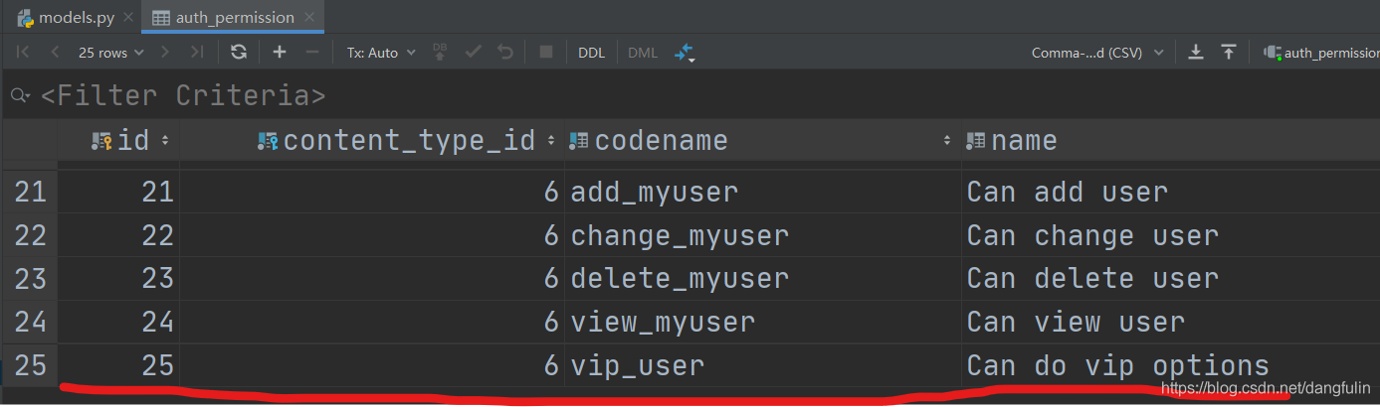Viewport: 1380px width, 407px height.
Task: Close the models.py tab
Action: pos(127,18)
